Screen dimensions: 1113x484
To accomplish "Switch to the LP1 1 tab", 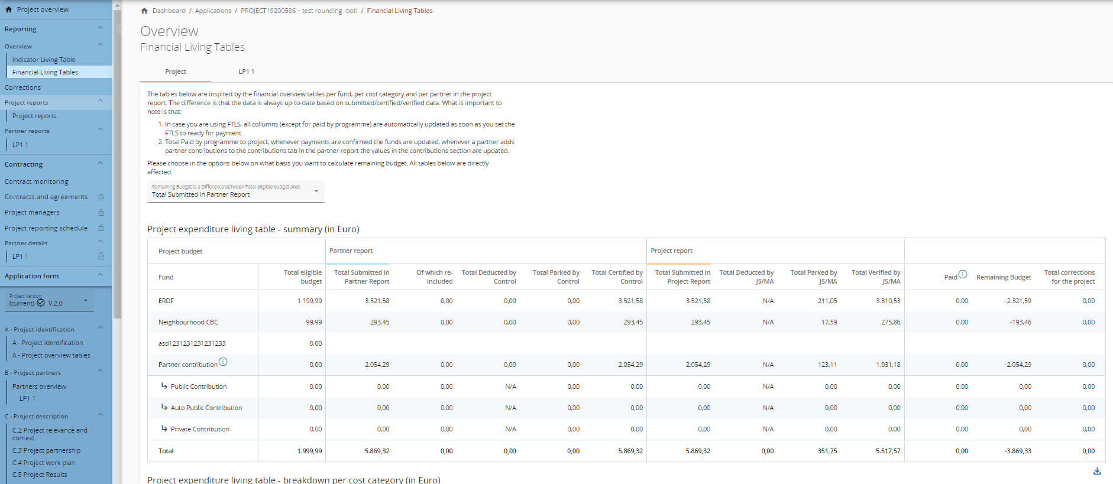I will tap(246, 72).
